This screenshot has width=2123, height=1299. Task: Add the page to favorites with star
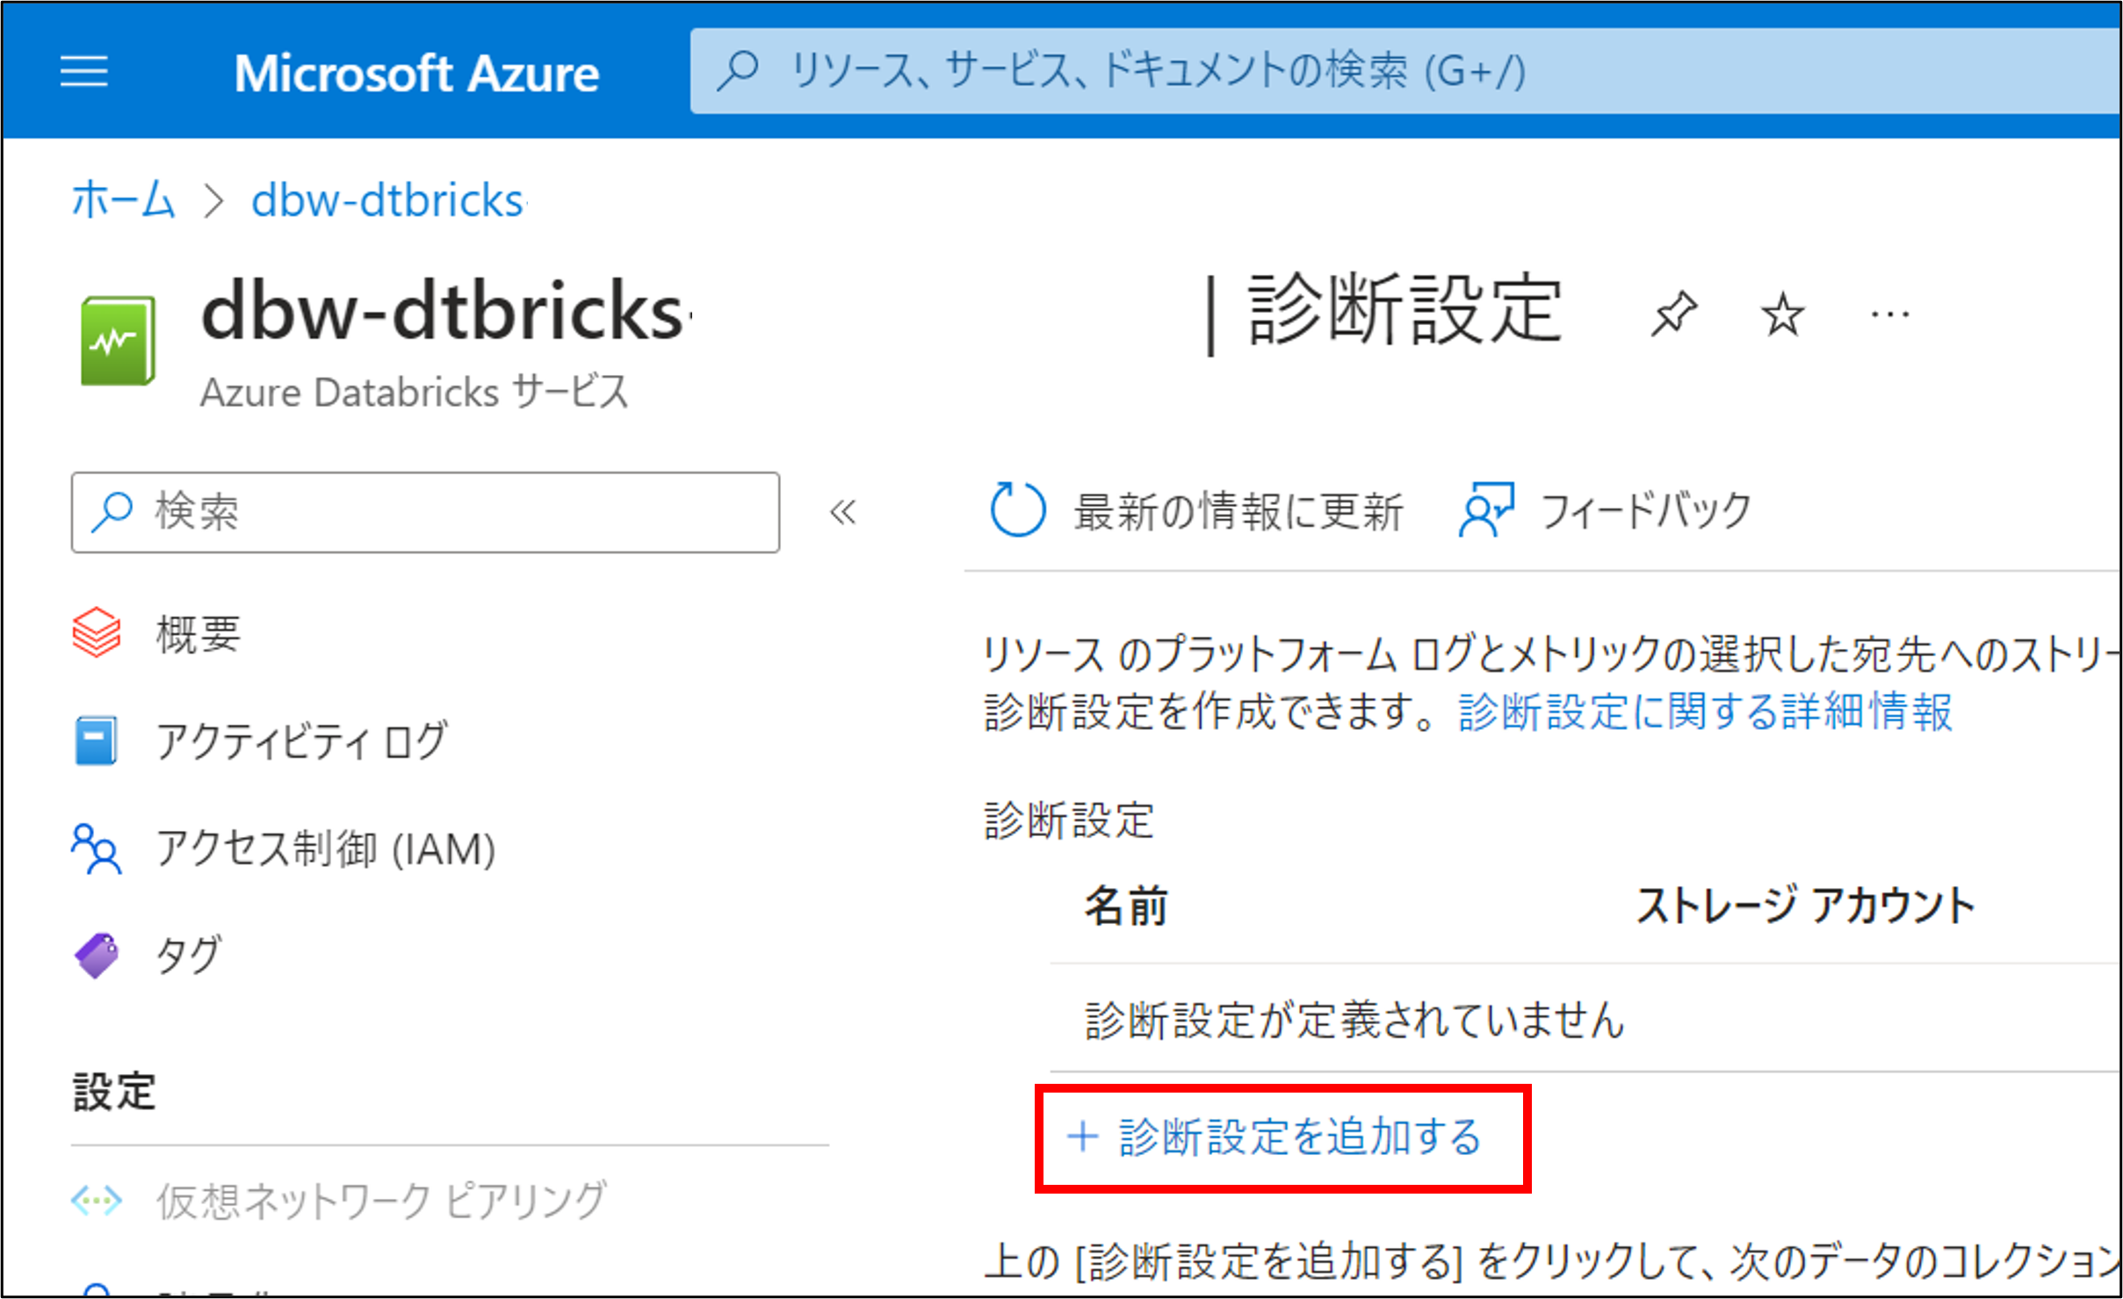[1782, 314]
